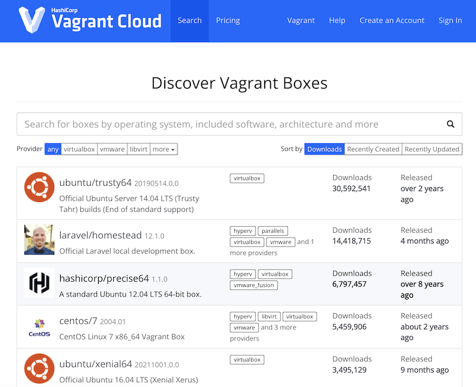Click vmware tag on centos/7 row
The width and height of the screenshot is (476, 387).
tap(245, 328)
